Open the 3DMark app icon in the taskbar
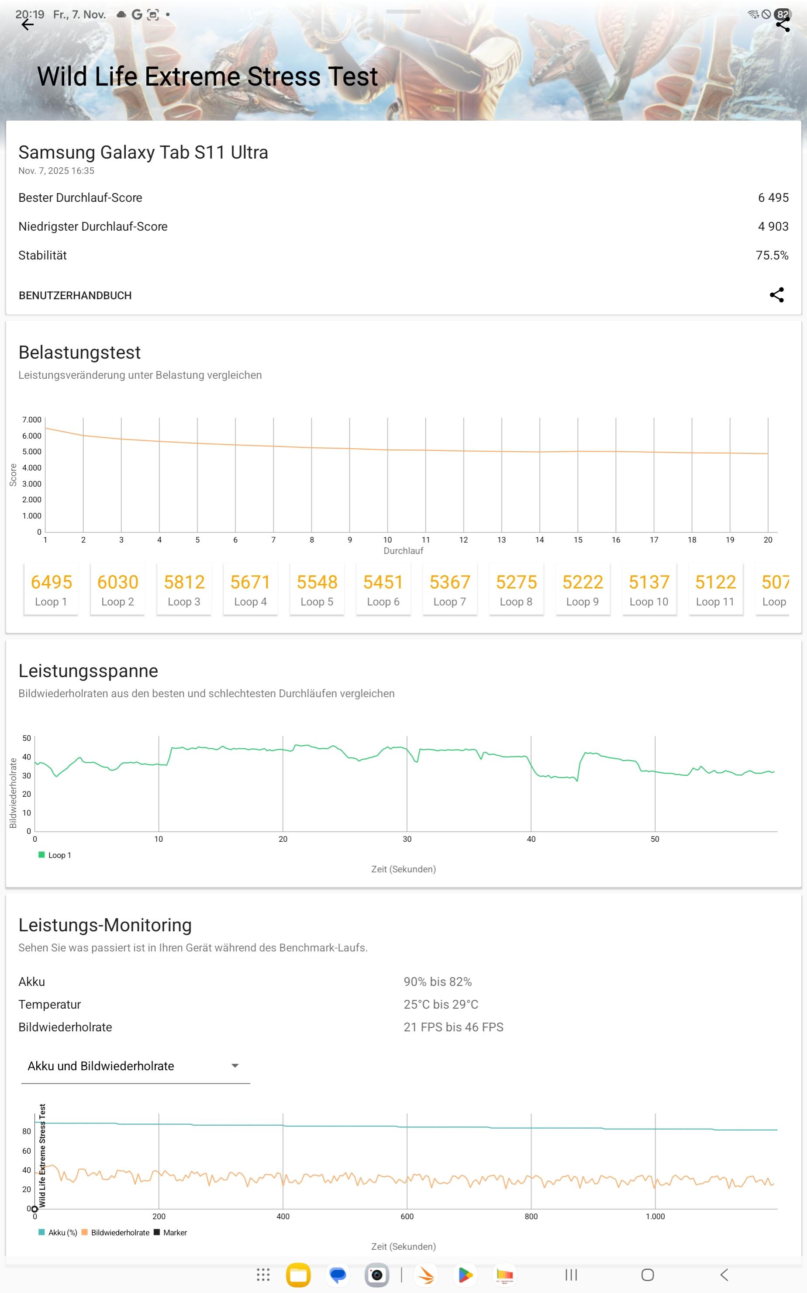Screen dimensions: 807x1293 pyautogui.click(x=426, y=1275)
